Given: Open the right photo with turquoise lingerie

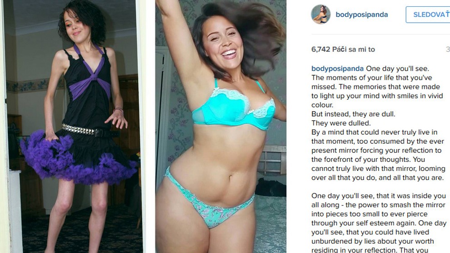Looking at the screenshot, I should point(221,126).
